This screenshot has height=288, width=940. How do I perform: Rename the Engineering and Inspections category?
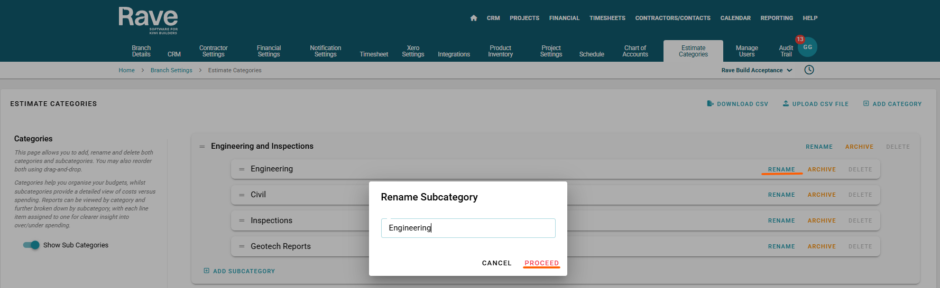pos(819,147)
